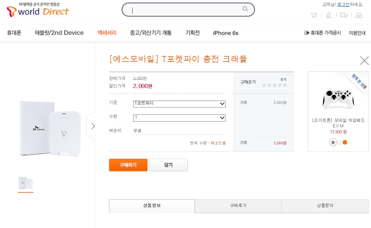Click the small product thumbnail image

tap(26, 183)
